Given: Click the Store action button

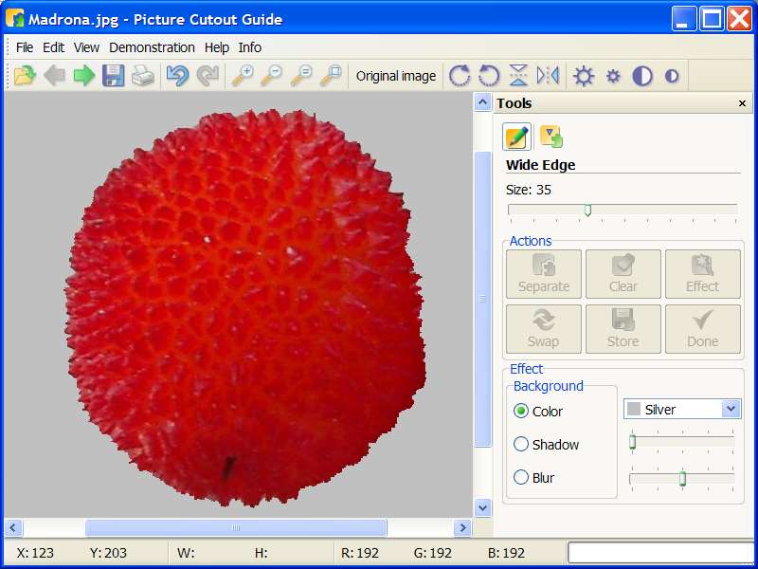Looking at the screenshot, I should coord(623,329).
